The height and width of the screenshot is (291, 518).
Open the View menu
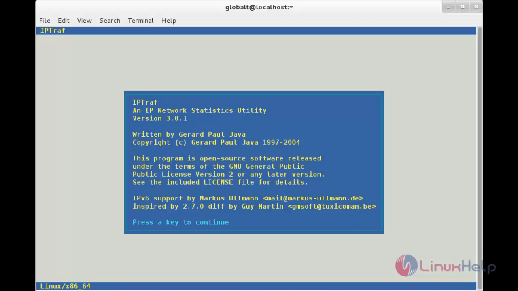(x=84, y=20)
